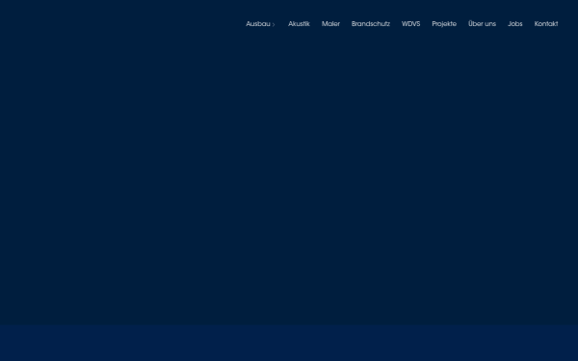Open the Kontakt page
The image size is (578, 361).
(x=546, y=24)
